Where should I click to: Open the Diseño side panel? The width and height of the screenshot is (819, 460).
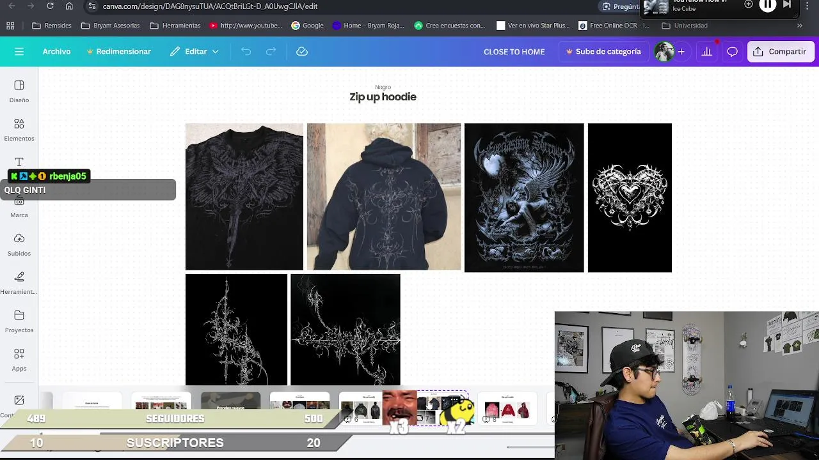19,91
